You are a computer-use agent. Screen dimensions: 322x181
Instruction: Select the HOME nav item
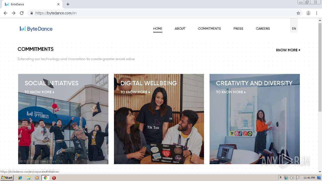point(158,29)
